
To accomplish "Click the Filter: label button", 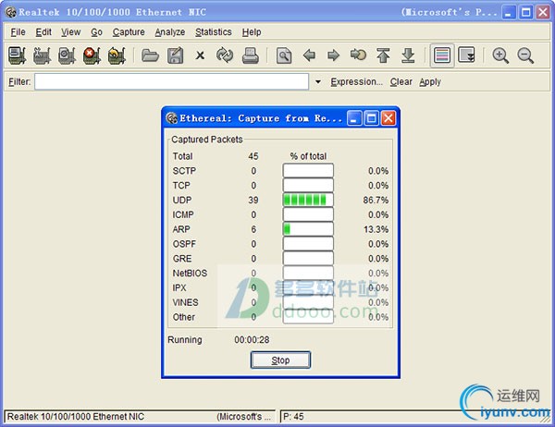I will pyautogui.click(x=19, y=81).
